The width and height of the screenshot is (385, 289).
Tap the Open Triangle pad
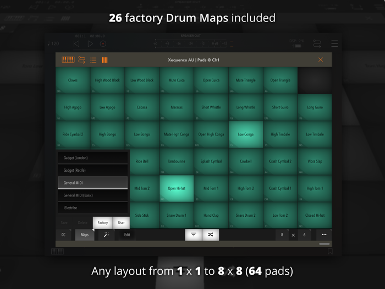point(280,80)
